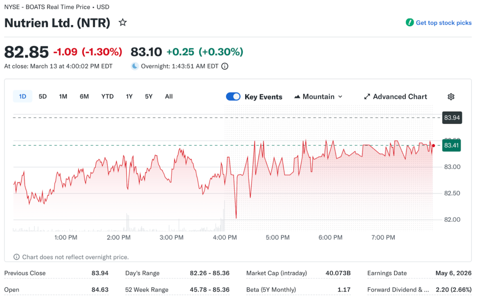The height and width of the screenshot is (299, 479).
Task: Click the 83.41 current price marker
Action: [x=451, y=146]
